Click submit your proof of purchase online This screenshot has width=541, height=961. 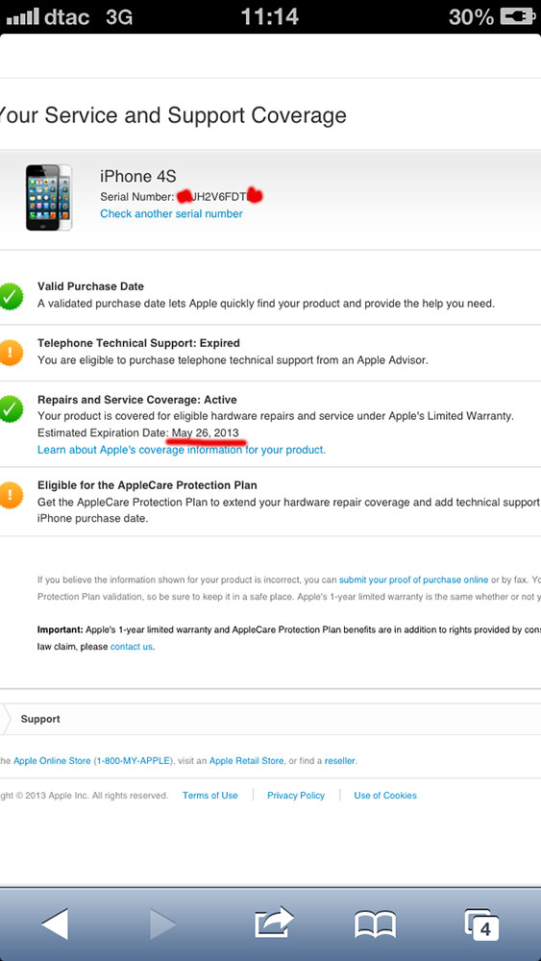coord(413,579)
